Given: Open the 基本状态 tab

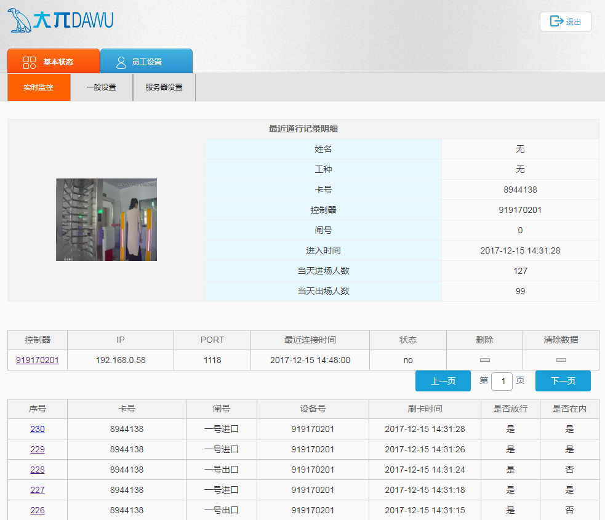Looking at the screenshot, I should coord(54,61).
